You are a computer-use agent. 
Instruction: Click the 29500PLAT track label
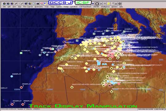[x=26, y=84]
